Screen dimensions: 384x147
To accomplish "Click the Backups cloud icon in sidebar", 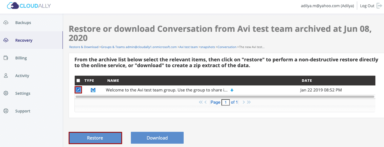I will coord(6,23).
